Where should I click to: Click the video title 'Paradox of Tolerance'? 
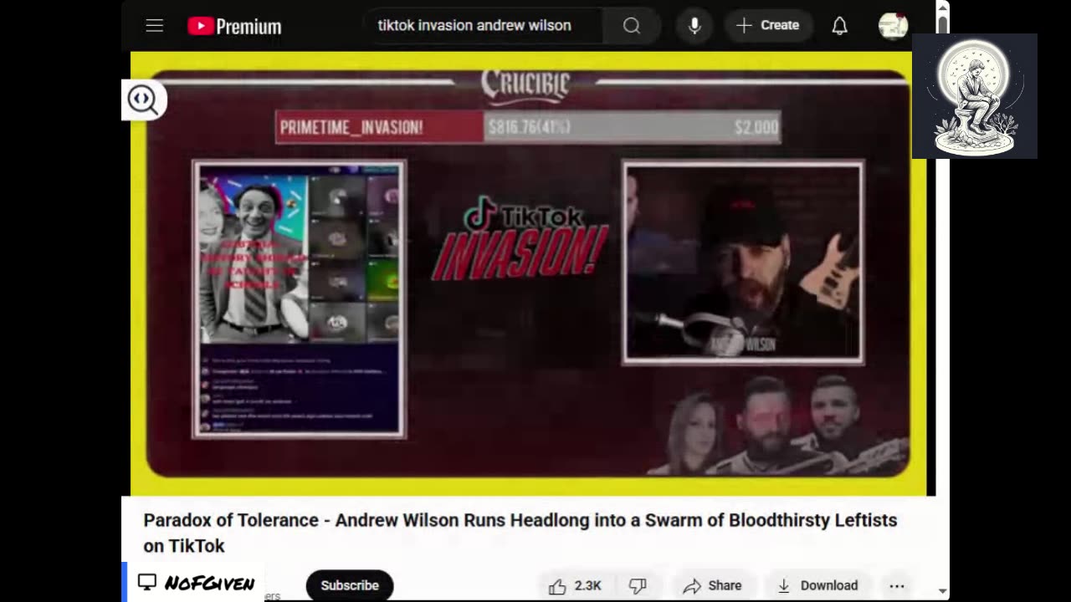pyautogui.click(x=520, y=533)
